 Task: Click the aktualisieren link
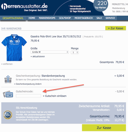[38, 56]
